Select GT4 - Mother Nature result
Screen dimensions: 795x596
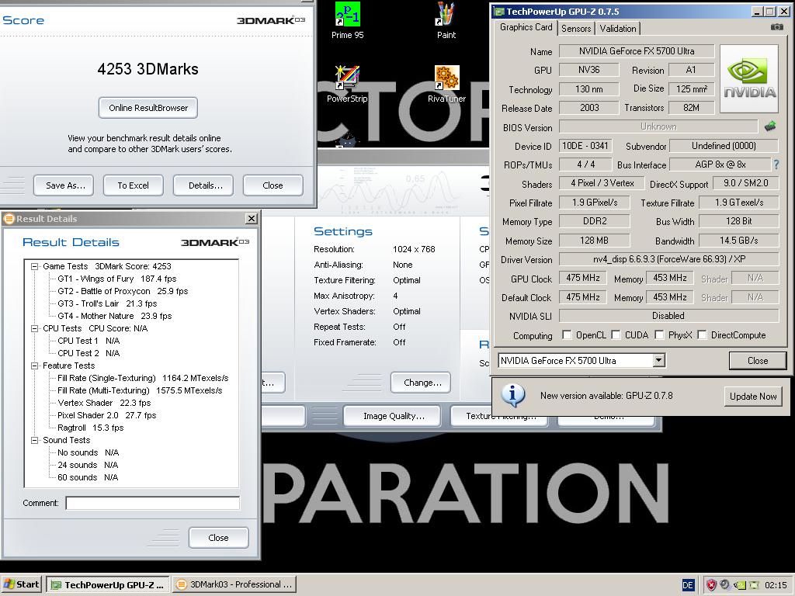[x=115, y=316]
